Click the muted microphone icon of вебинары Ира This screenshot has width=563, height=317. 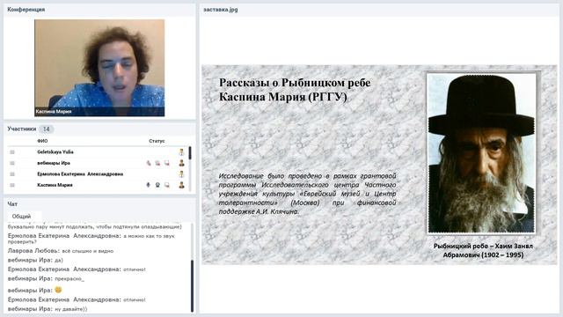tap(149, 163)
